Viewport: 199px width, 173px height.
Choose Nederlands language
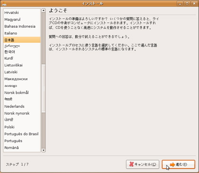(22, 106)
